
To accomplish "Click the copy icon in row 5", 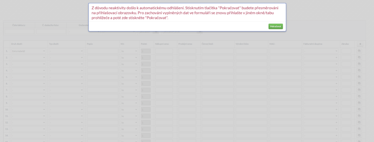I will 360,77.
